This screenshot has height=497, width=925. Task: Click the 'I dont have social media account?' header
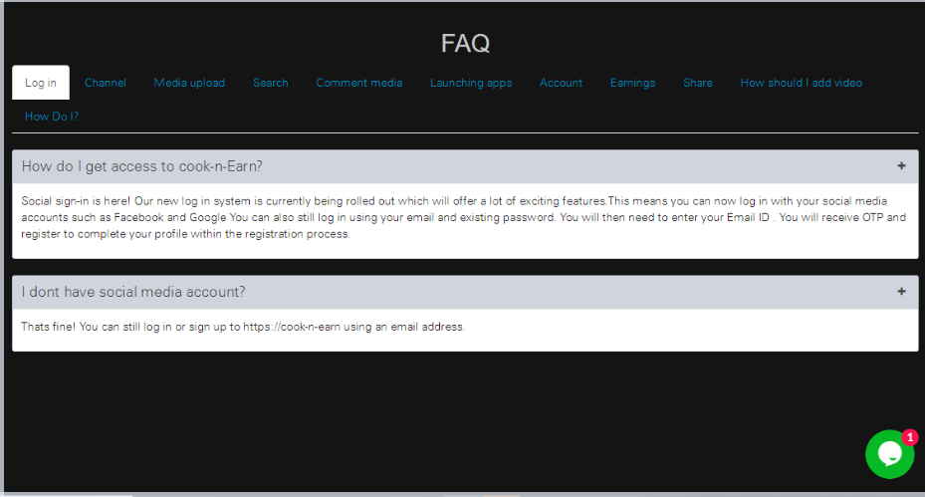point(465,292)
